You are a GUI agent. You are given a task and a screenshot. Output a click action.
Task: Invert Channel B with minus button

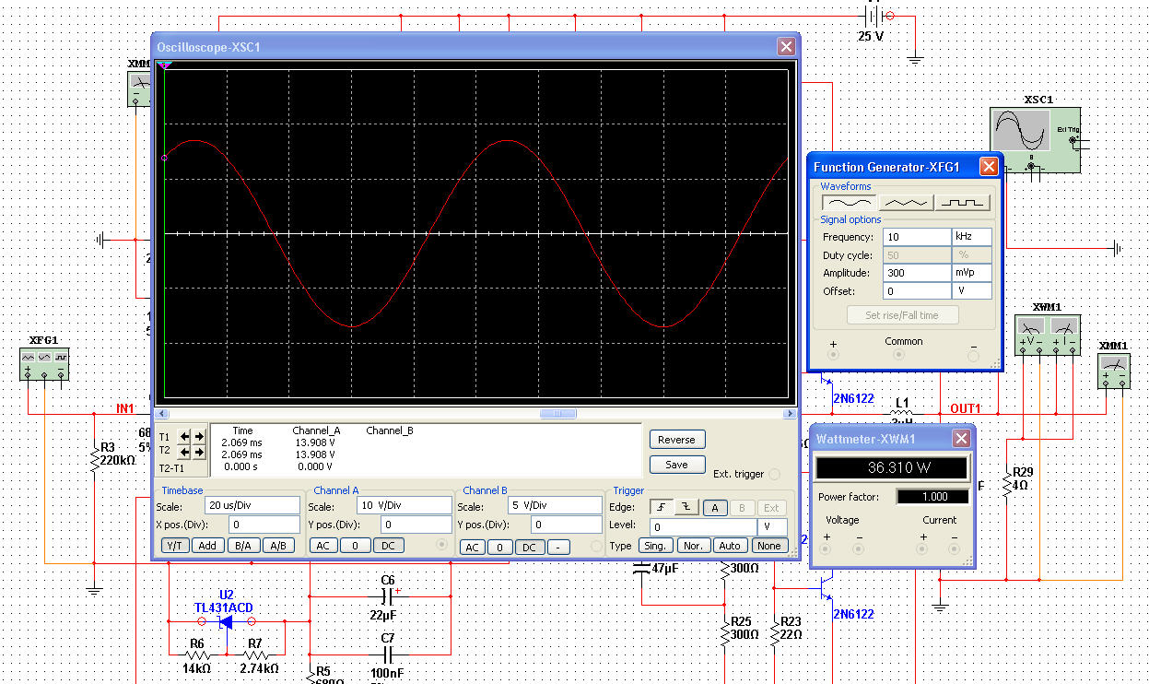pos(558,548)
